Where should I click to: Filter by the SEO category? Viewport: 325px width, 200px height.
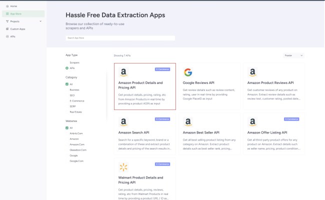point(72,95)
